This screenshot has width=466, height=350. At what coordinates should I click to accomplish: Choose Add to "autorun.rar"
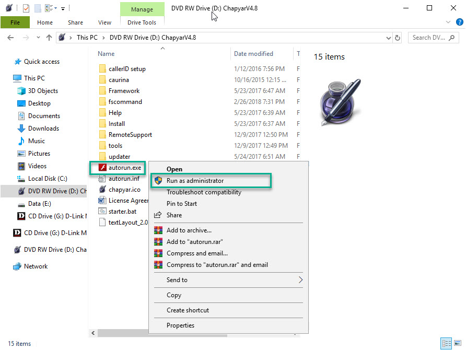[x=195, y=242]
